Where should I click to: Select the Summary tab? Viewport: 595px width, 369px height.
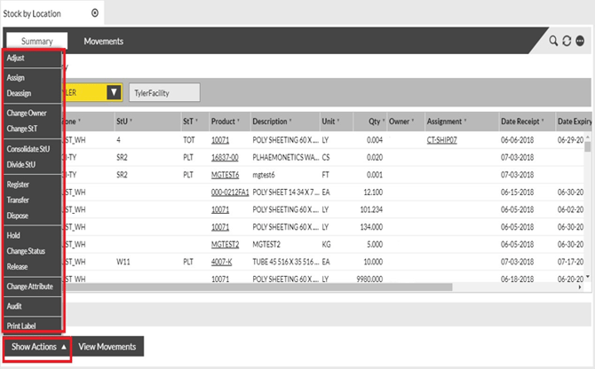point(36,41)
